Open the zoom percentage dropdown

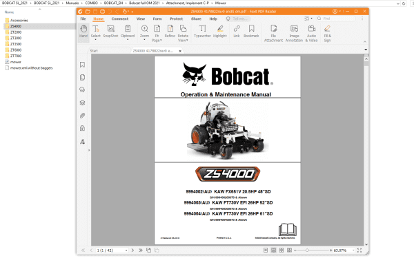point(353,250)
